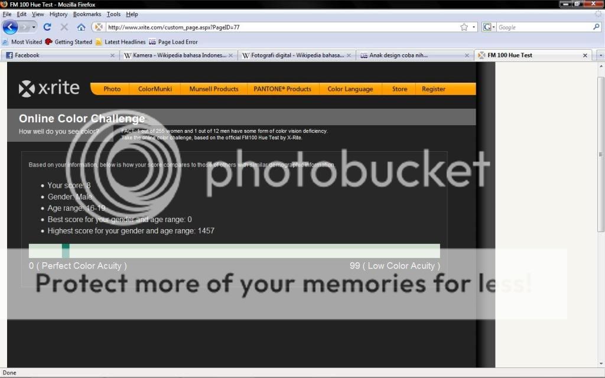
Task: Open the Color Language section
Action: 350,89
